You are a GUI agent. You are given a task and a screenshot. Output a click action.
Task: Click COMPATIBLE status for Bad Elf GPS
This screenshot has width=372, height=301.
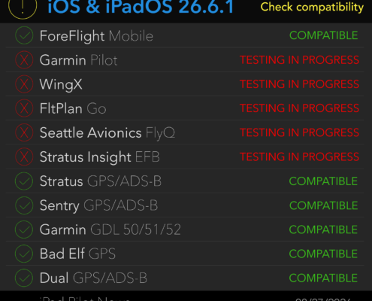click(x=323, y=254)
